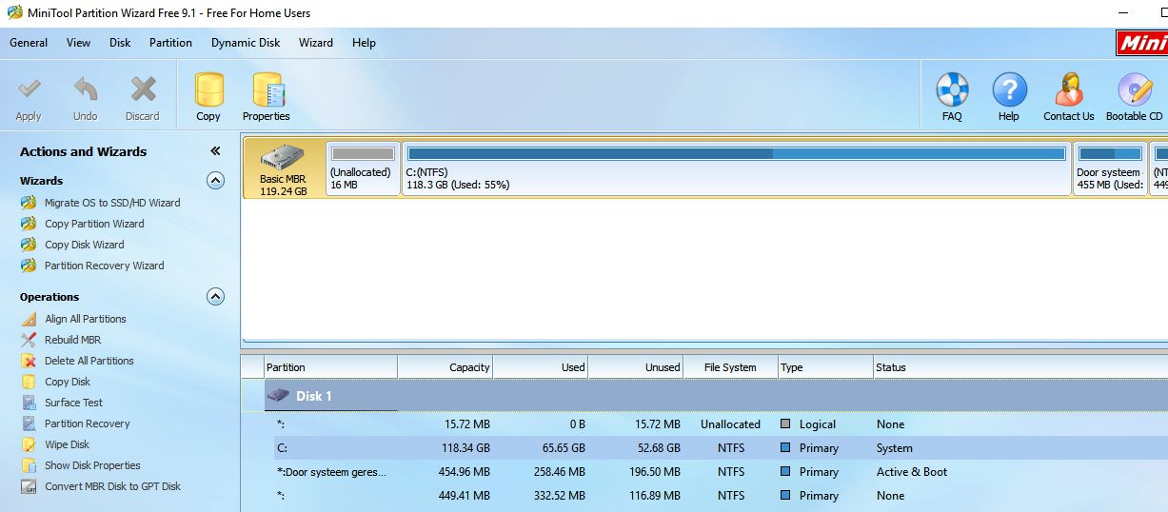Click the Apply checkmark toolbar icon
The height and width of the screenshot is (512, 1168).
(29, 90)
